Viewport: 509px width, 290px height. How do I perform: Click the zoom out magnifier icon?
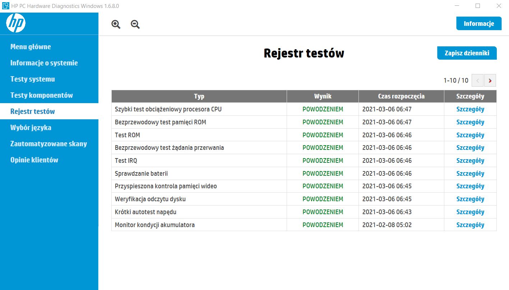pos(135,24)
